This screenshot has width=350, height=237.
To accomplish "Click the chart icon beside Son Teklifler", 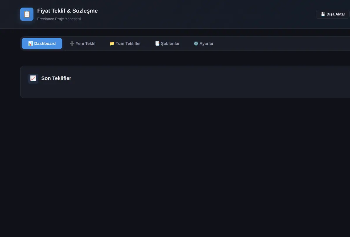I will point(33,78).
